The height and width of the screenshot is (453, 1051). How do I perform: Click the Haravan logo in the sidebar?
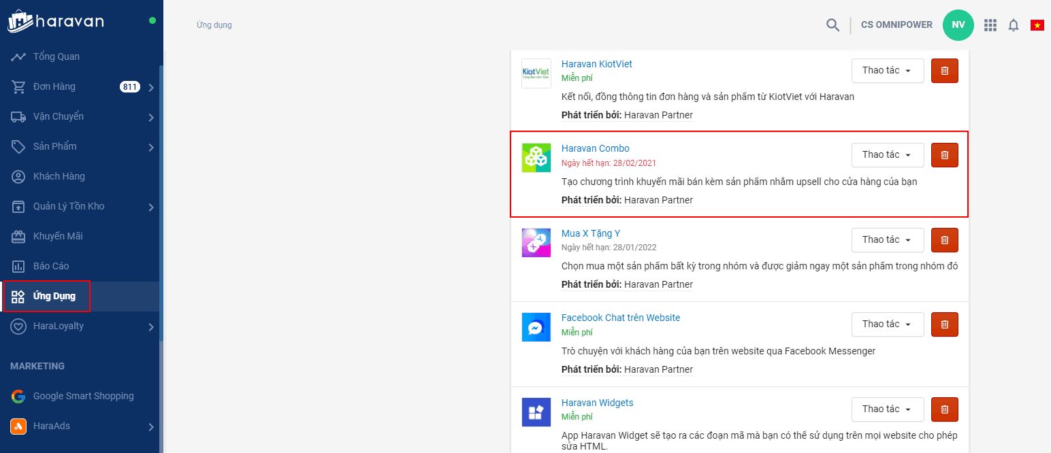(x=56, y=21)
